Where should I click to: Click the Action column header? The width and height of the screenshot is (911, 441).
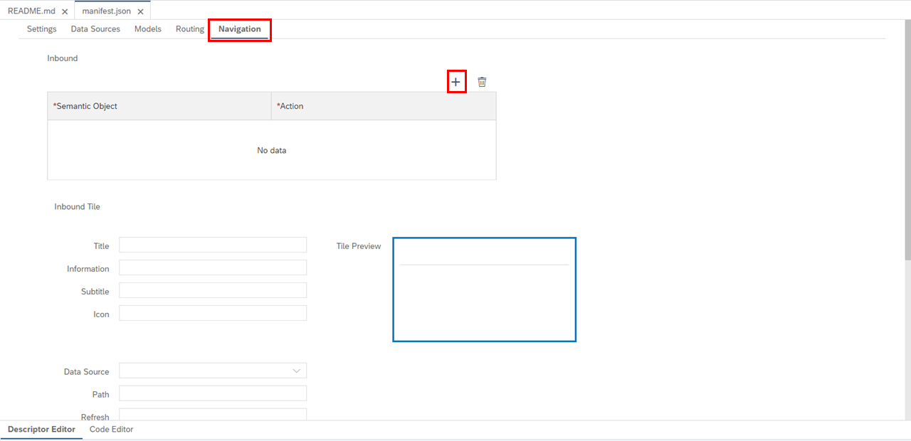pos(384,106)
